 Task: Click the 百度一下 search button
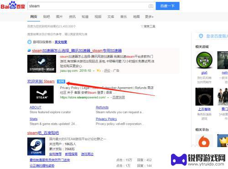167,6
